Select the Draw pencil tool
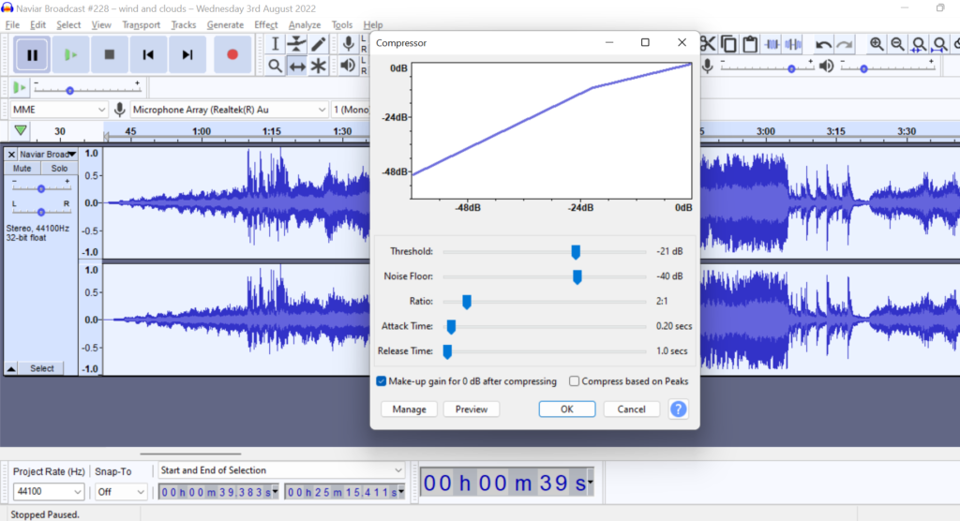This screenshot has width=960, height=521. 319,44
